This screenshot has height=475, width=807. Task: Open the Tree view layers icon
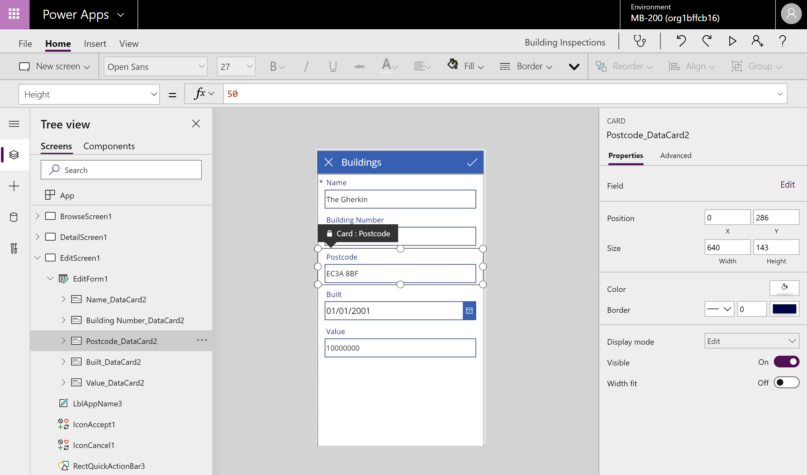[x=14, y=155]
